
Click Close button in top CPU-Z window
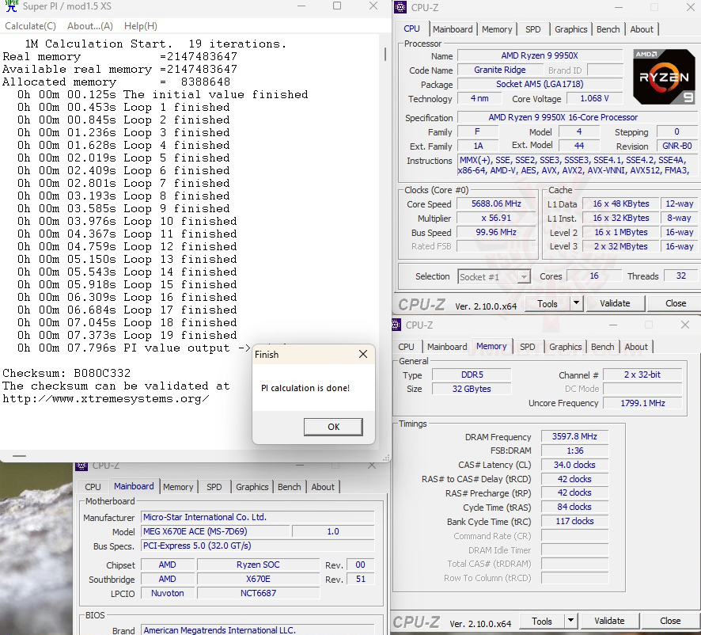click(675, 303)
